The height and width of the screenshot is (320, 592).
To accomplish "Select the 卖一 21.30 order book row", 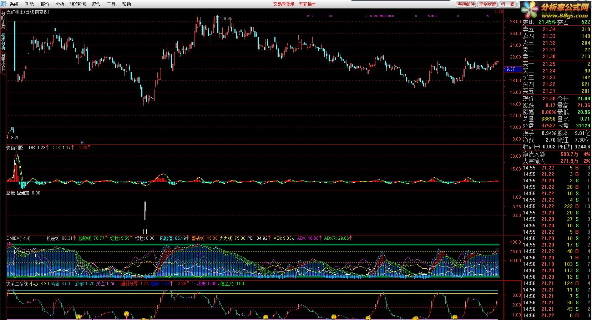I will 556,56.
